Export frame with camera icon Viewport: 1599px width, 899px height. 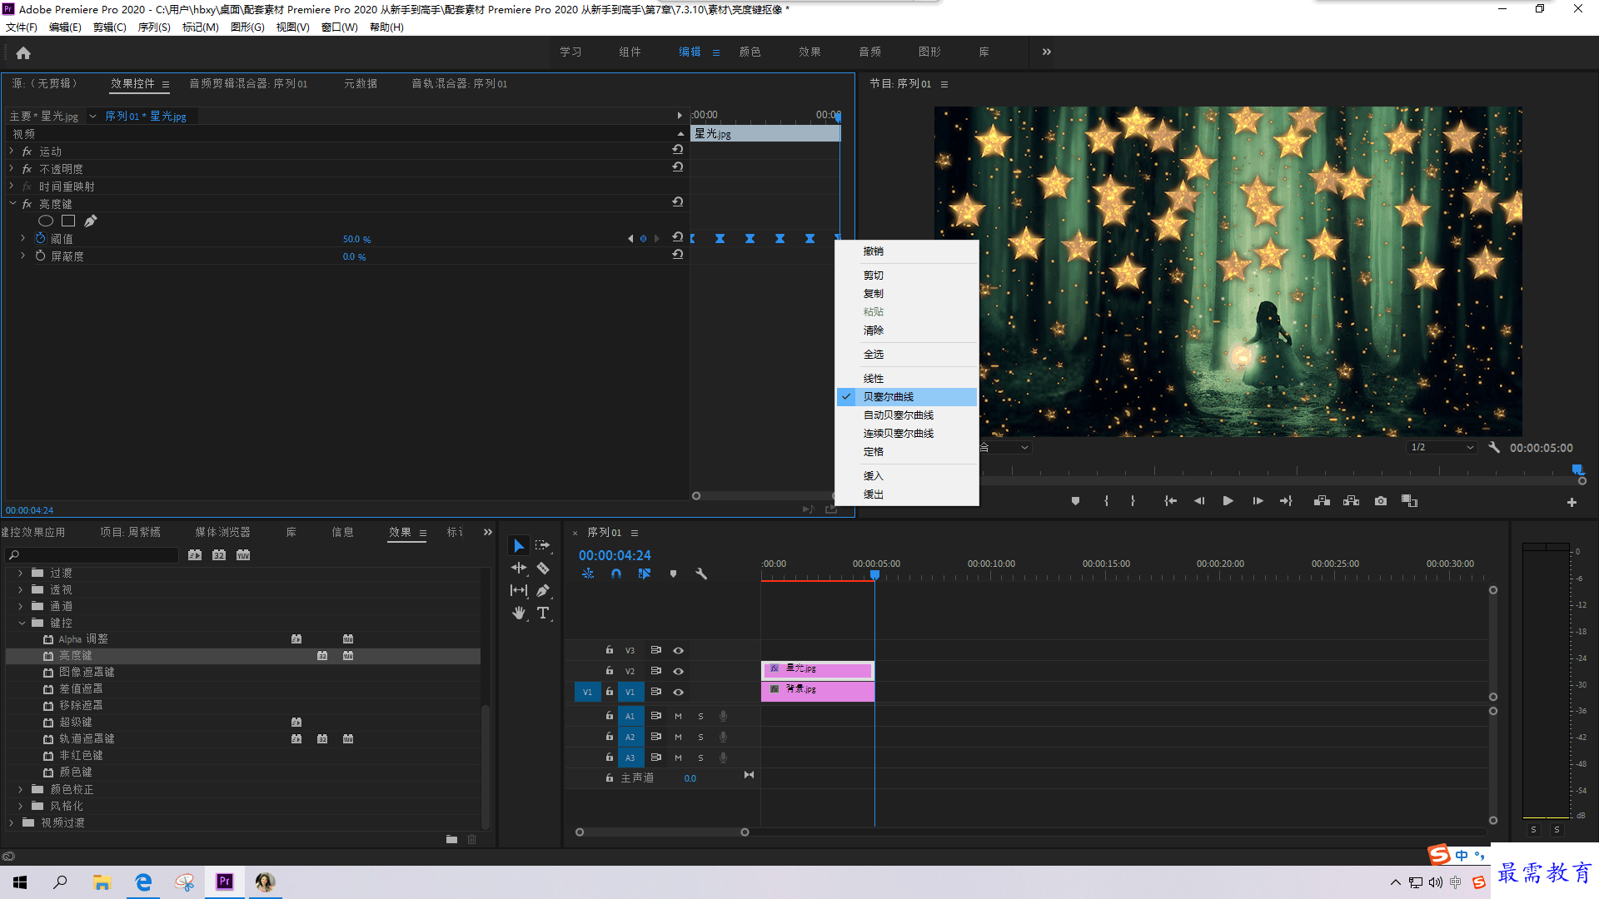1381,501
